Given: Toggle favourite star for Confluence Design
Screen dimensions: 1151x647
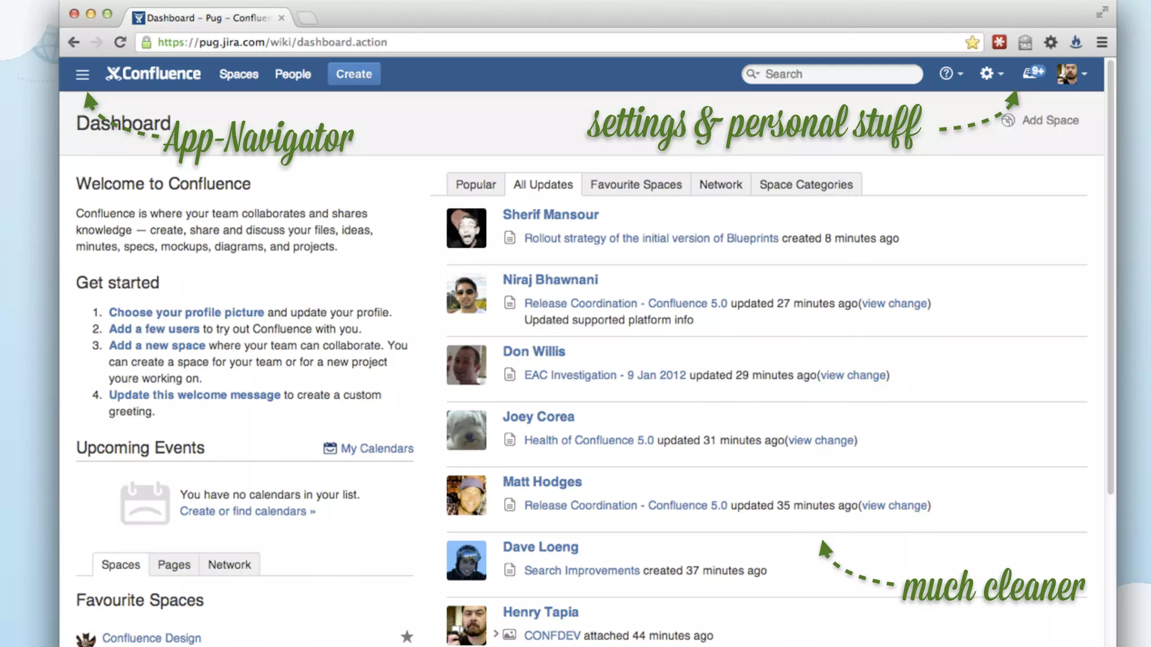Looking at the screenshot, I should [407, 636].
